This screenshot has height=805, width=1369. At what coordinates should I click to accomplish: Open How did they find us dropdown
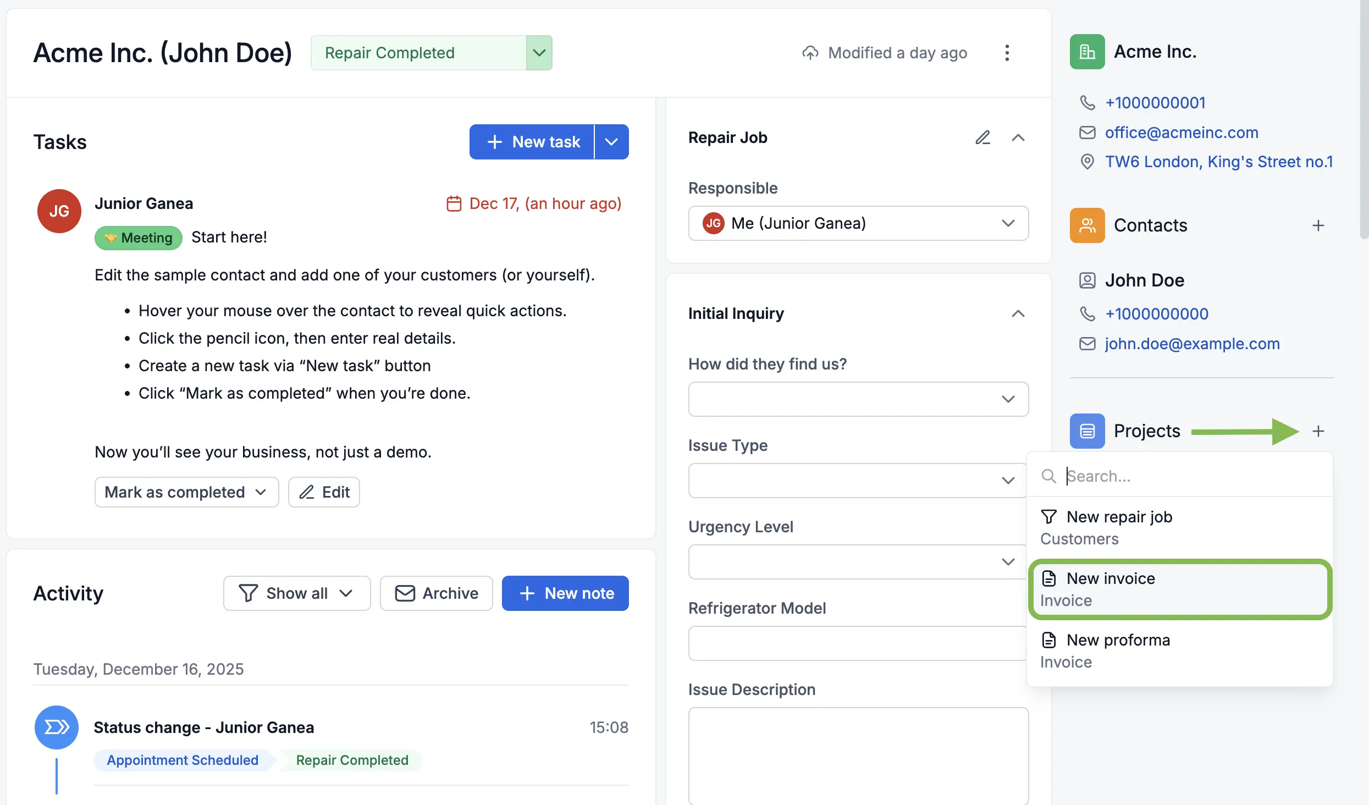858,399
